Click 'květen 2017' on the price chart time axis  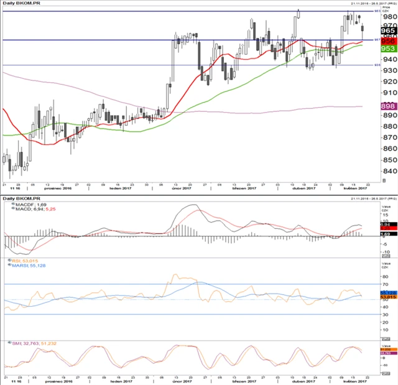(355, 188)
